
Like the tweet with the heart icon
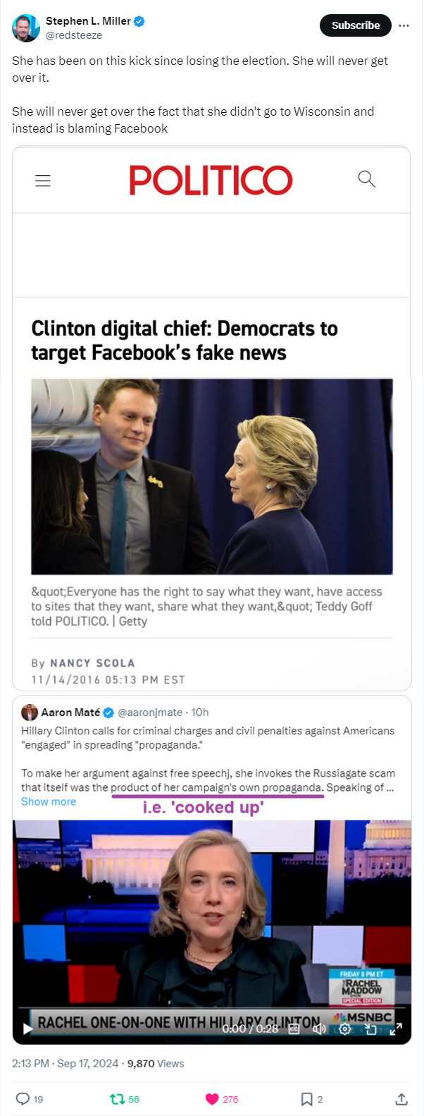click(x=212, y=1098)
